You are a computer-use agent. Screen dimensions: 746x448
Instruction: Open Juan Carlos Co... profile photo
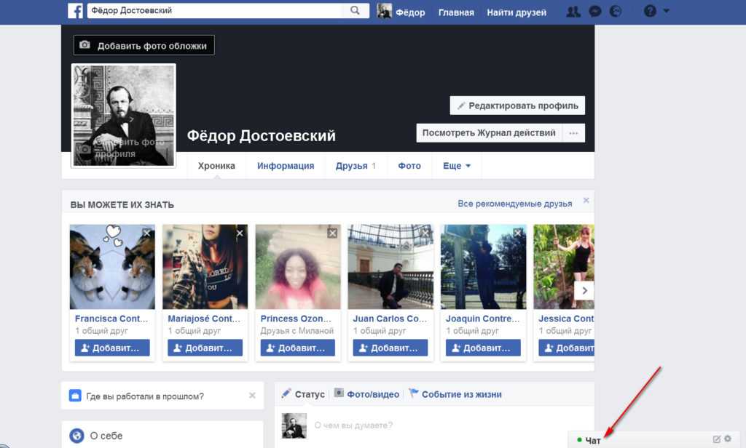(x=390, y=267)
